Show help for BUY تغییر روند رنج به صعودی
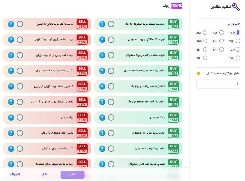 [102, 149]
